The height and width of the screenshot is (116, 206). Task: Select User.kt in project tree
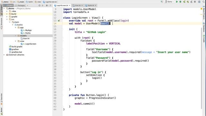26,38
